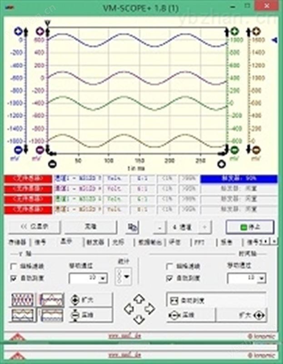Open the lower www.ssf.de link
The image size is (283, 364).
coord(124,355)
